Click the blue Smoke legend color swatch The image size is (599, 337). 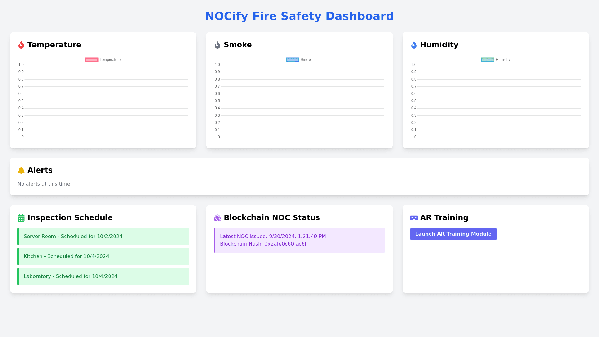tap(292, 60)
